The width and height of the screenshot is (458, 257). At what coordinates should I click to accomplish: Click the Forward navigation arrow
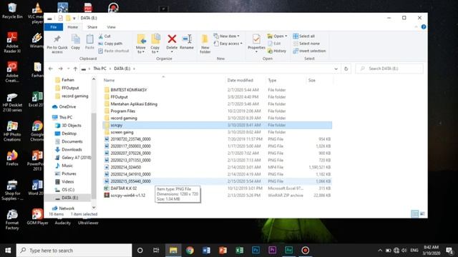click(x=60, y=69)
